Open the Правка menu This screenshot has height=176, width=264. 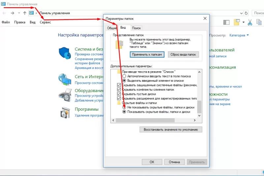[x=20, y=22]
